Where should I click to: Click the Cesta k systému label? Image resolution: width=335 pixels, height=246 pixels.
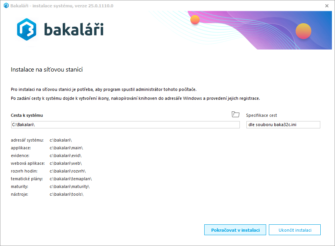pos(27,115)
